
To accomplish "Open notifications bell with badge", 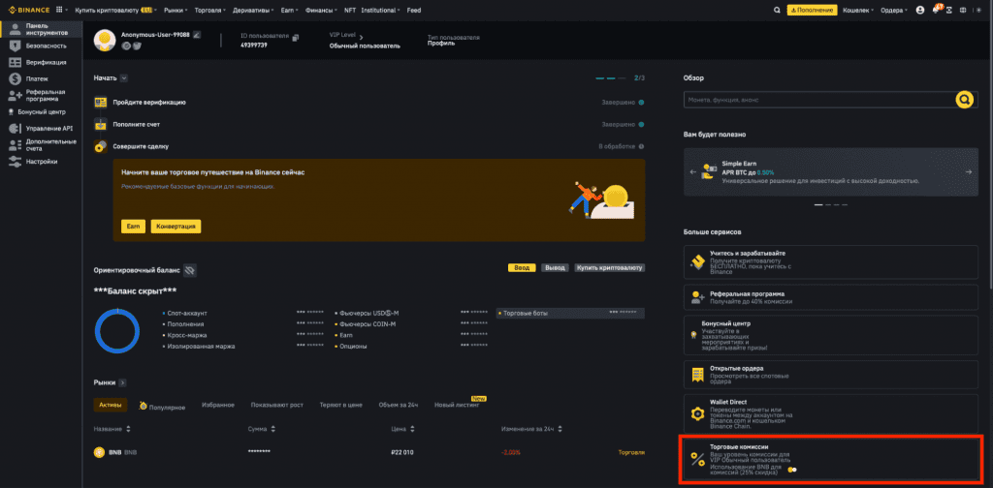I will point(937,10).
